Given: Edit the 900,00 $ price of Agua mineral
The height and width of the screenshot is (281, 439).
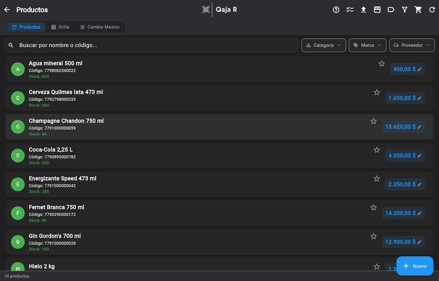Looking at the screenshot, I should (x=407, y=69).
